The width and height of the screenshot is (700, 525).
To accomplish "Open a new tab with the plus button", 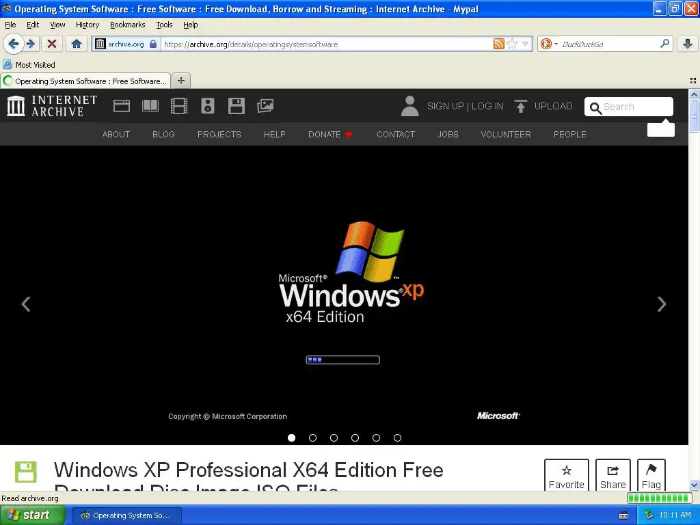I will coord(180,81).
